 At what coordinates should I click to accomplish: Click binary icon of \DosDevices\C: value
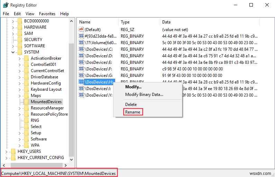coord(81,49)
